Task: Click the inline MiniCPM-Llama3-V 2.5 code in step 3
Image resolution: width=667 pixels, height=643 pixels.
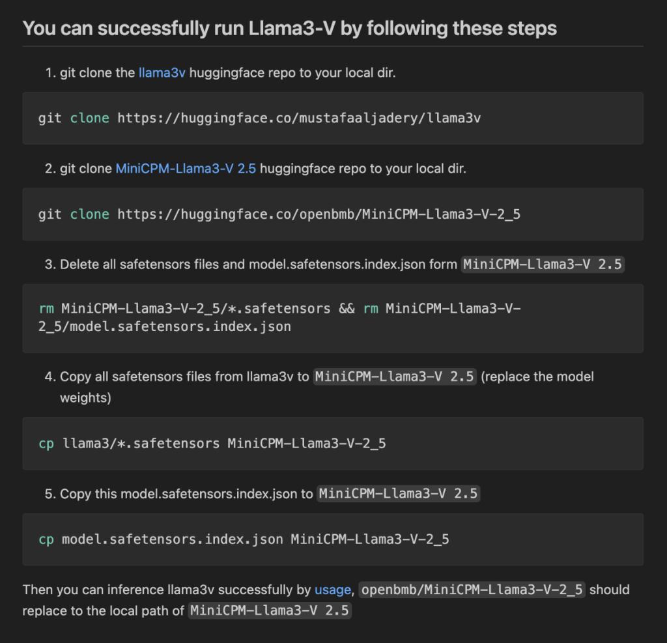Action: (543, 264)
